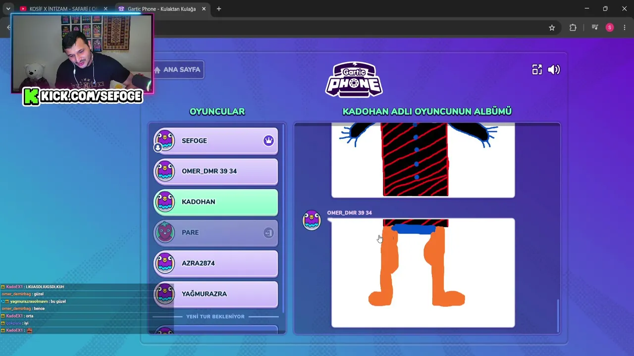Select AZRA2874 in the player list
This screenshot has width=634, height=356.
[x=215, y=264]
